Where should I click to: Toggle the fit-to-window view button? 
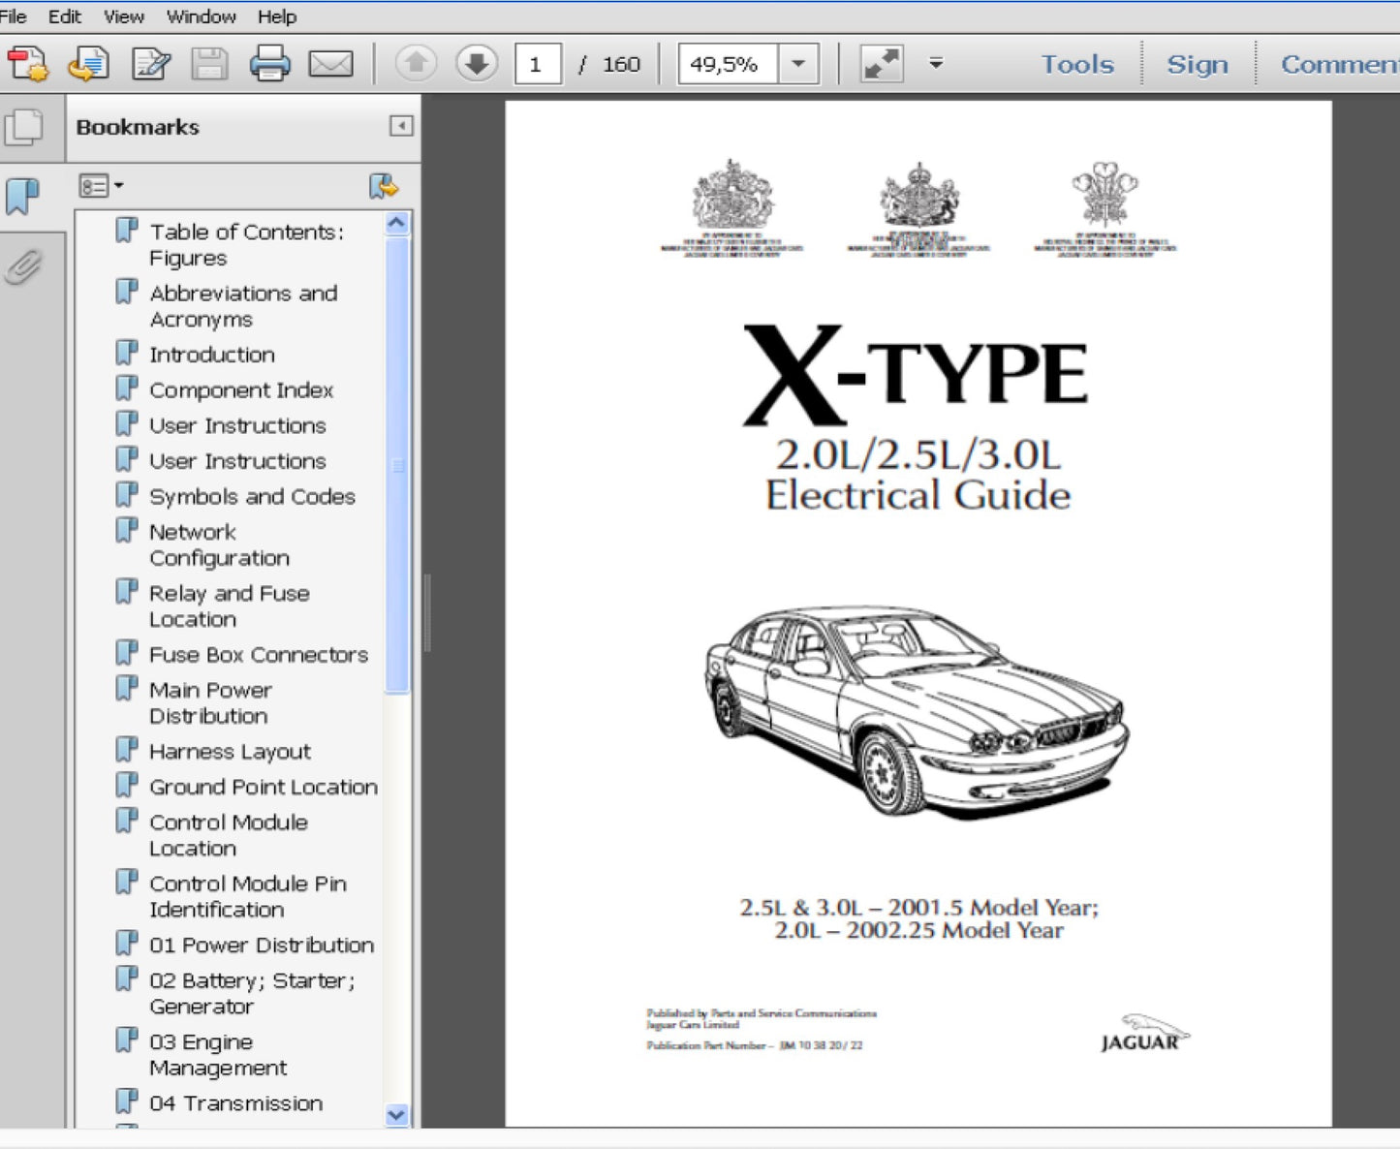[882, 64]
